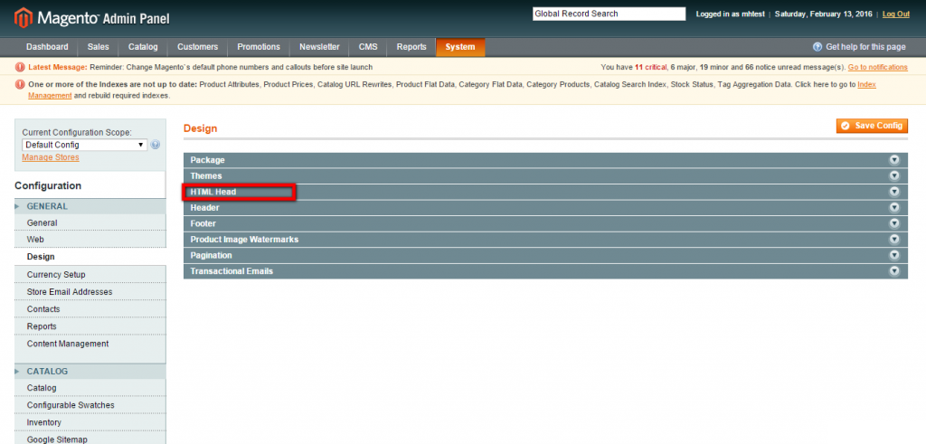This screenshot has width=926, height=444.
Task: Open Contacts configuration
Action: [x=90, y=308]
